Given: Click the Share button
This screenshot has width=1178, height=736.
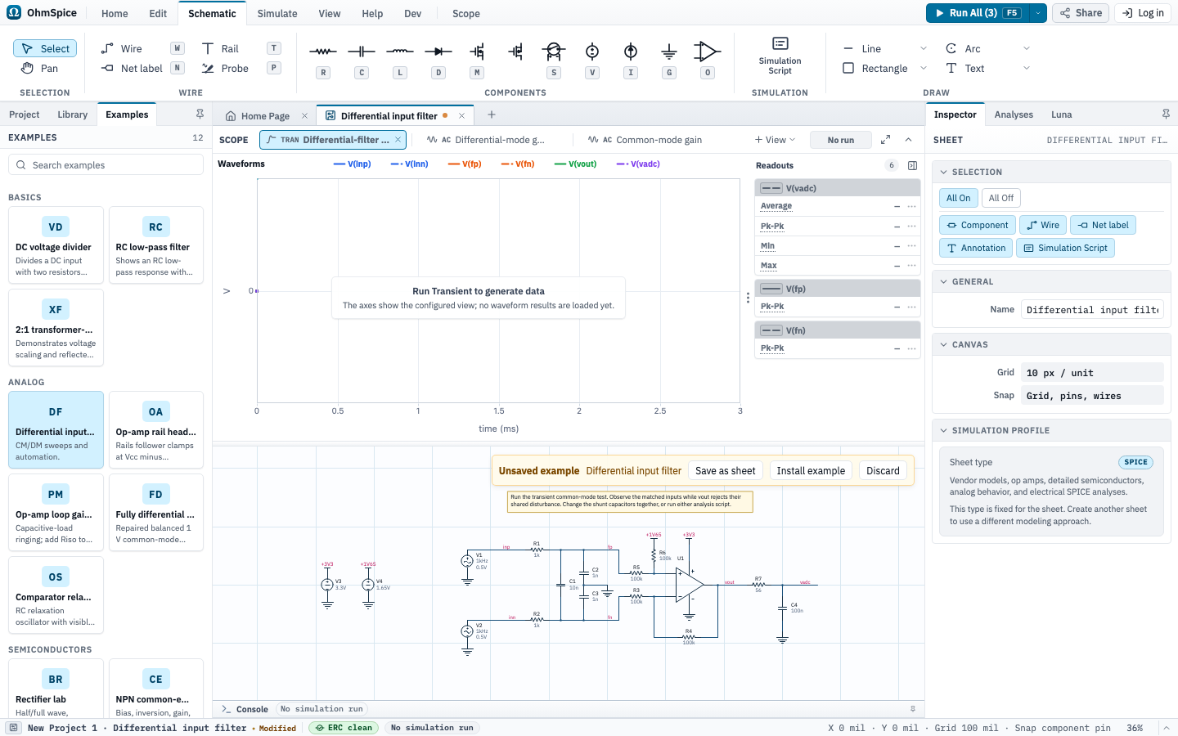Looking at the screenshot, I should pyautogui.click(x=1081, y=13).
